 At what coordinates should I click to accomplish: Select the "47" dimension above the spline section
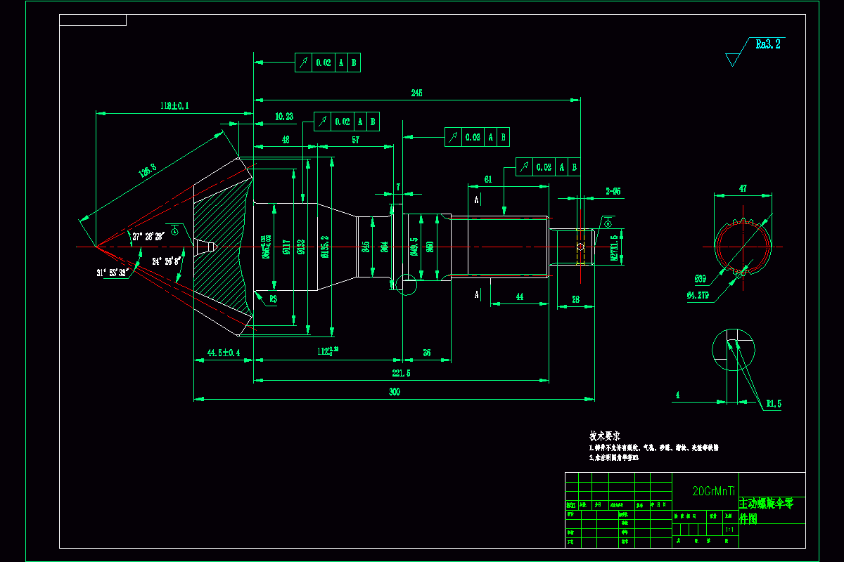tap(743, 188)
